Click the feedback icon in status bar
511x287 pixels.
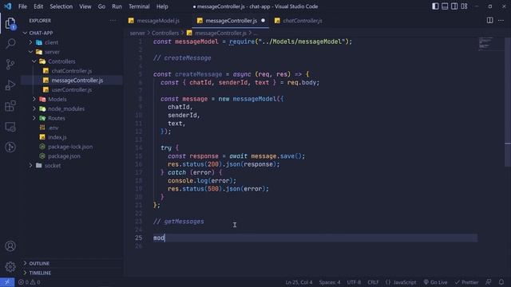[x=488, y=282]
